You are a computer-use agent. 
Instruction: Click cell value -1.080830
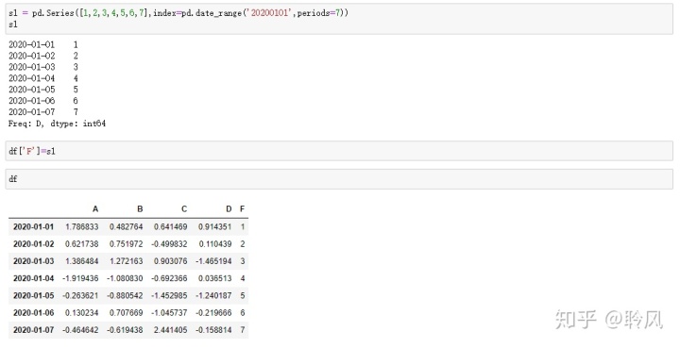(125, 278)
